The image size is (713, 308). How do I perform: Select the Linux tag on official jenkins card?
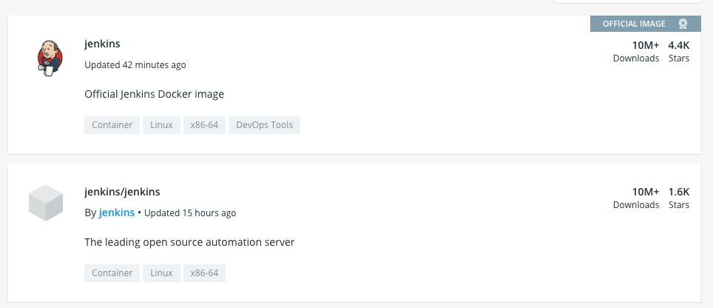coord(161,125)
